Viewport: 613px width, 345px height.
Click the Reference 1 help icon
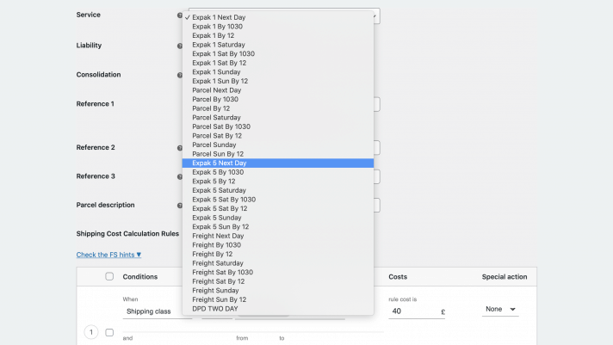point(180,104)
